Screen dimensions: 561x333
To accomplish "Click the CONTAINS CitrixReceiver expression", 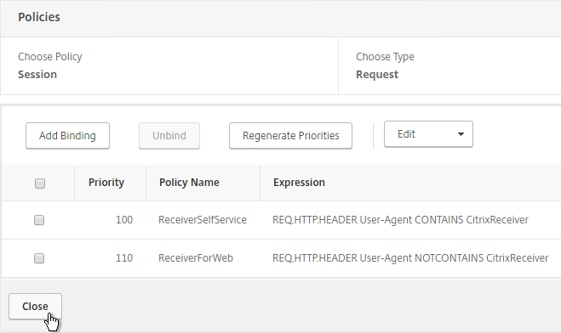I will tap(400, 220).
